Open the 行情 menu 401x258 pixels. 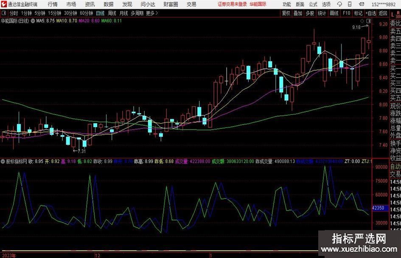tap(53, 4)
